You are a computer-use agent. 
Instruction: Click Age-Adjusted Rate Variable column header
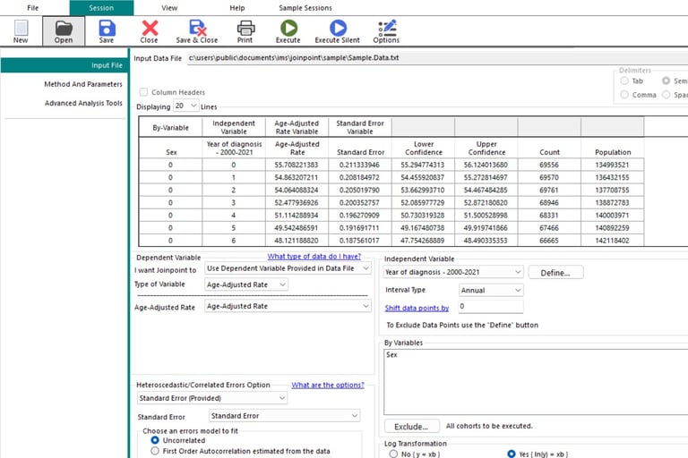297,128
